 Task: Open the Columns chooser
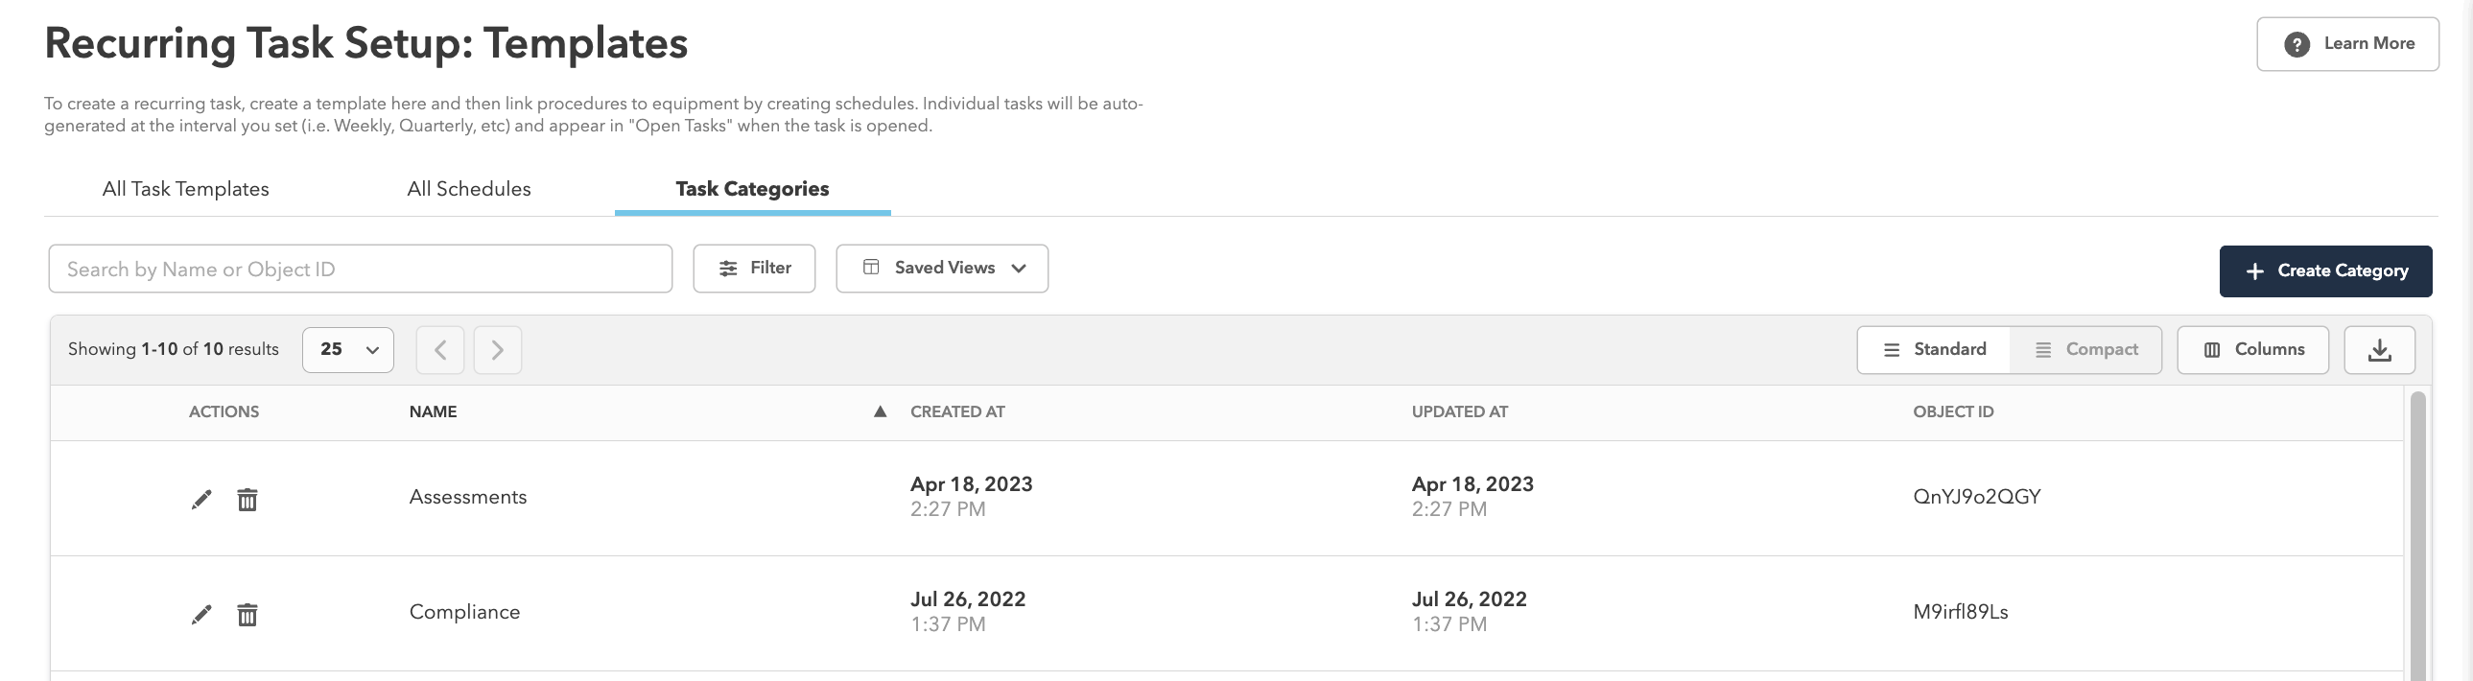(2252, 350)
